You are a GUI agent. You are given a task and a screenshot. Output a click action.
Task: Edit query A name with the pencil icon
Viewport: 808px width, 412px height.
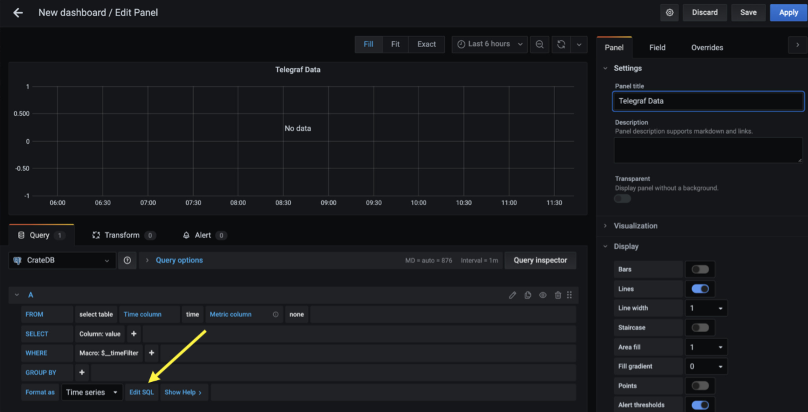[512, 295]
